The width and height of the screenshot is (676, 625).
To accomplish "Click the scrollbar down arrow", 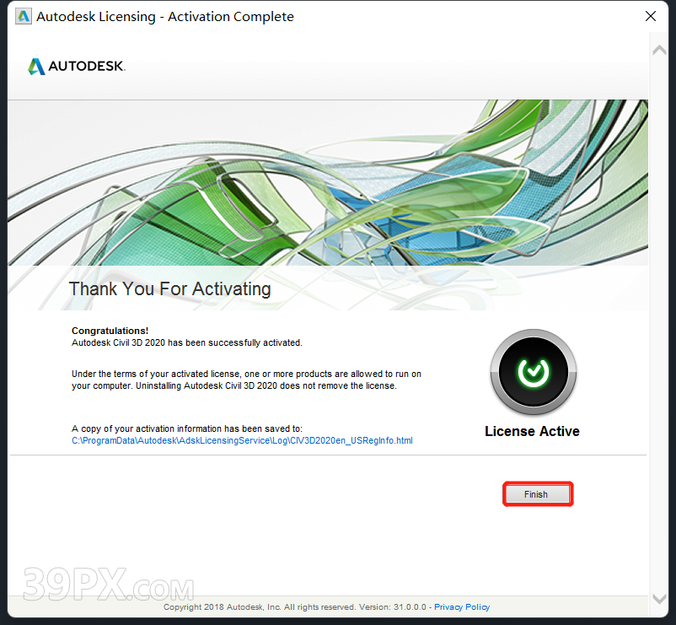I will coord(659,599).
